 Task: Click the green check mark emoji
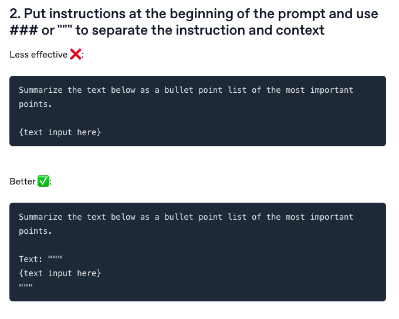pyautogui.click(x=43, y=181)
